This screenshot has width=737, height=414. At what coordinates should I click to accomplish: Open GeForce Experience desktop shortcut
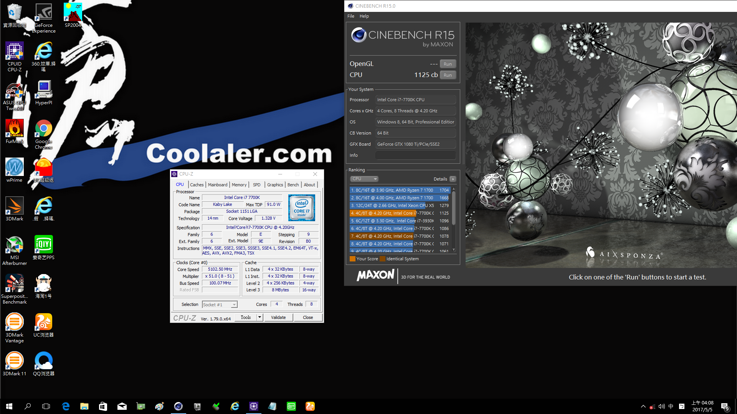coord(44,18)
